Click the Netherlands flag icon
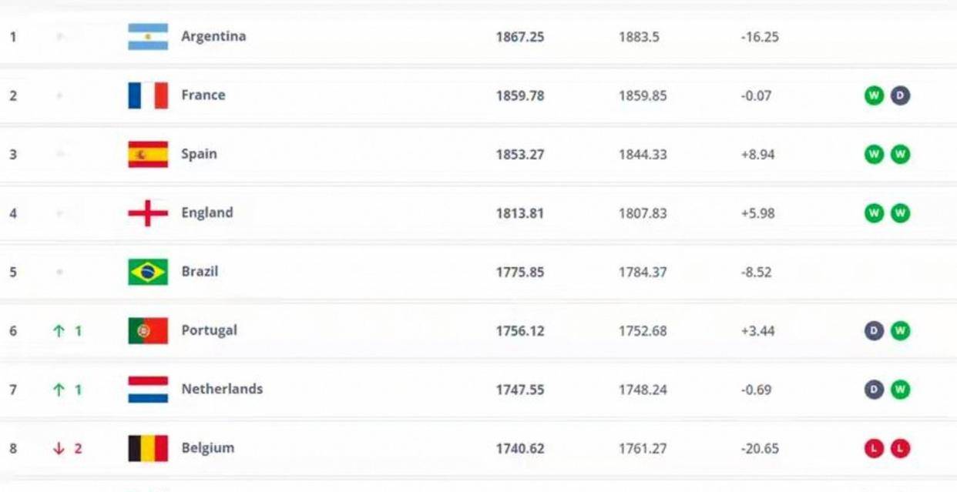Screen dimensions: 957x492 148,390
